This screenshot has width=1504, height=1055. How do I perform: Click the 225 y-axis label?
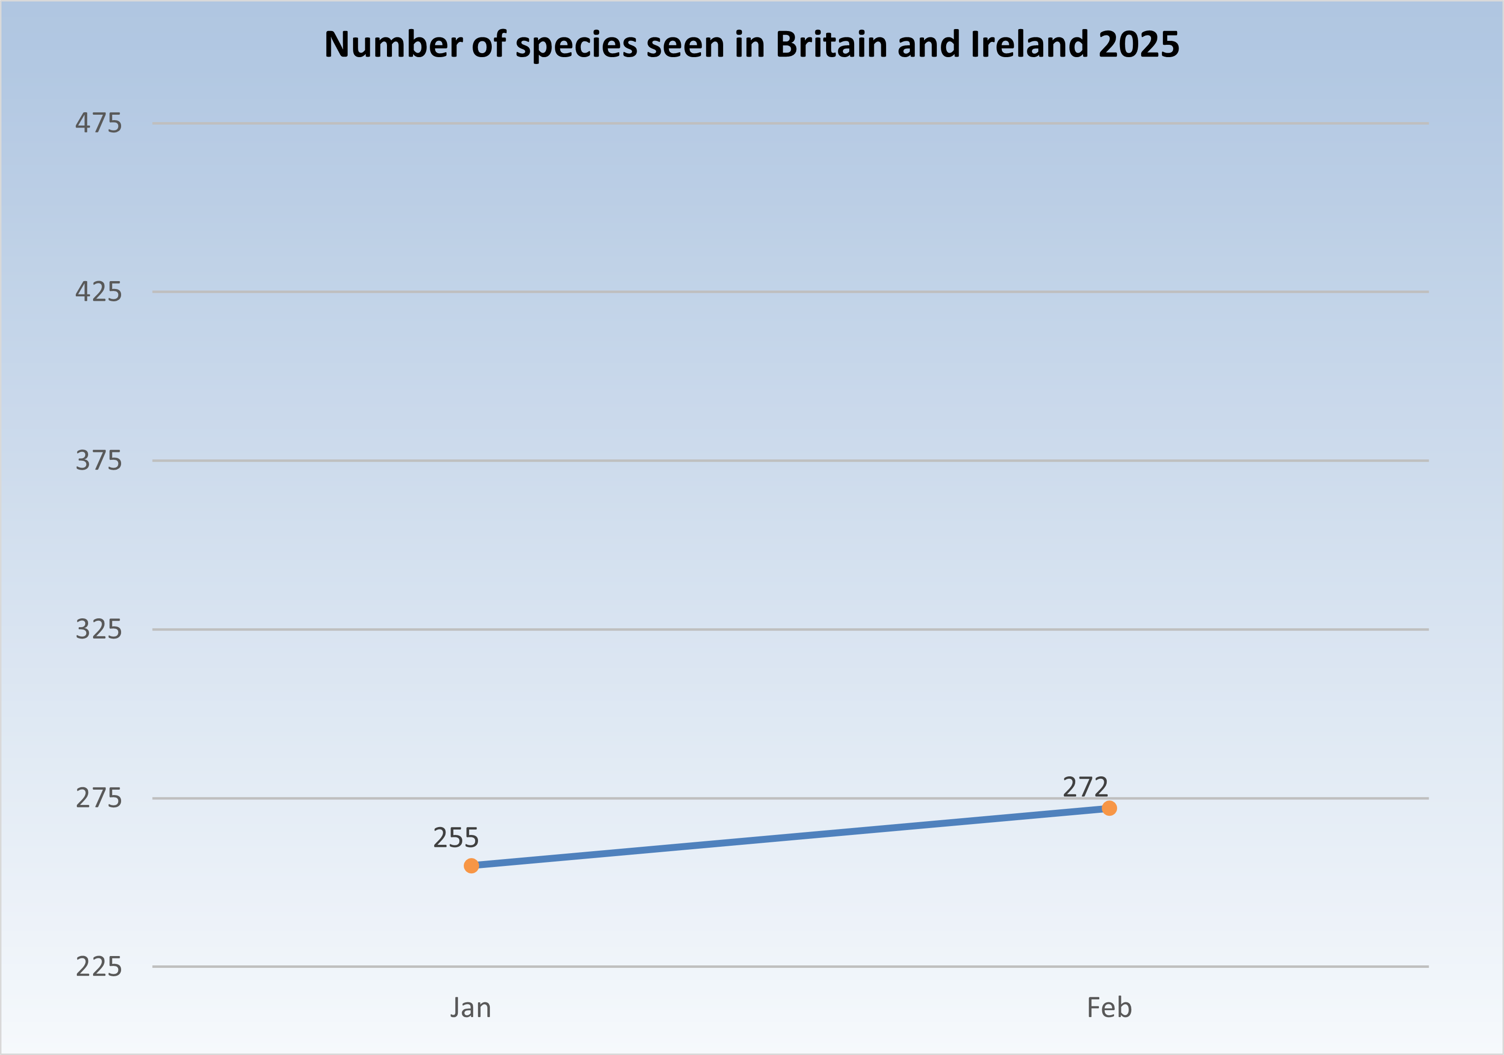(98, 966)
